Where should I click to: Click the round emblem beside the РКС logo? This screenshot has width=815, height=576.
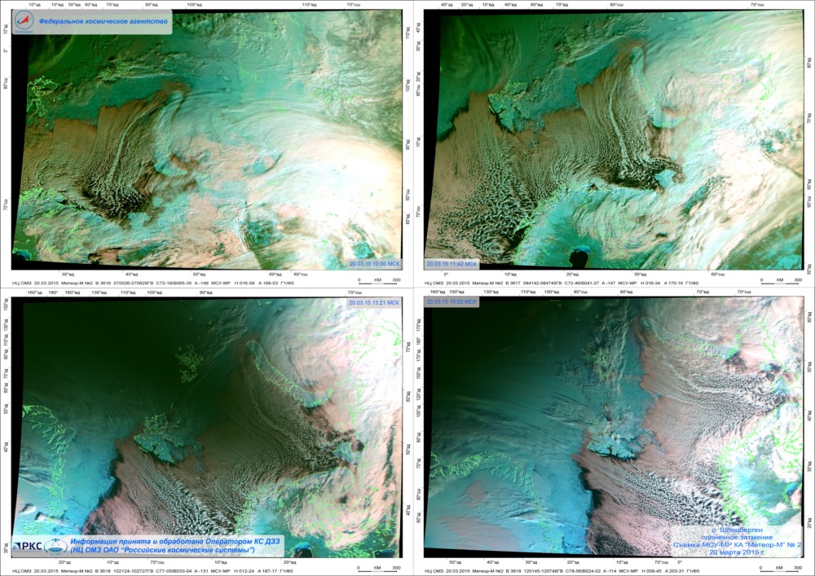[55, 546]
